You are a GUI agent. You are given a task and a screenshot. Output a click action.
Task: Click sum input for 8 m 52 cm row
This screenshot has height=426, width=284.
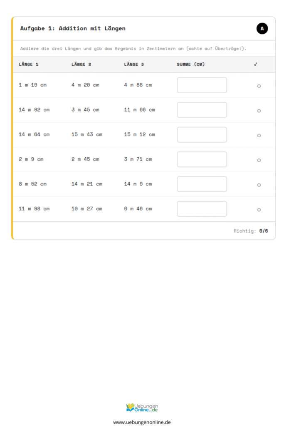(202, 184)
